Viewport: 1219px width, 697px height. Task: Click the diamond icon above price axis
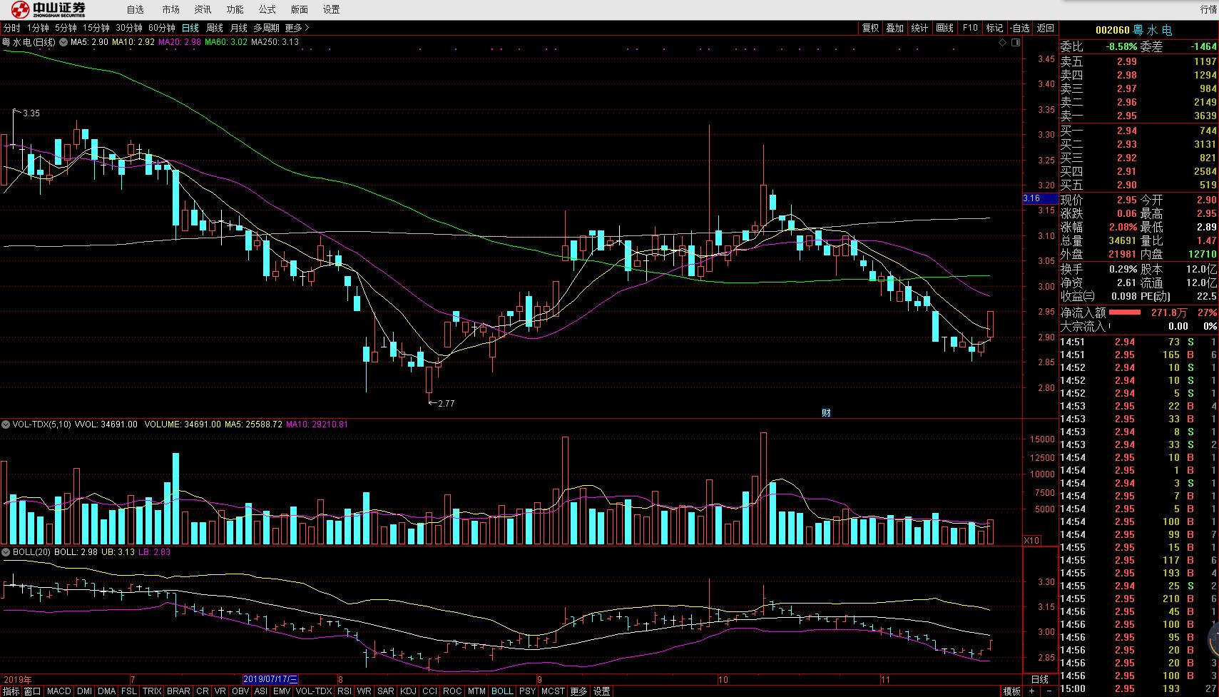[x=1004, y=43]
